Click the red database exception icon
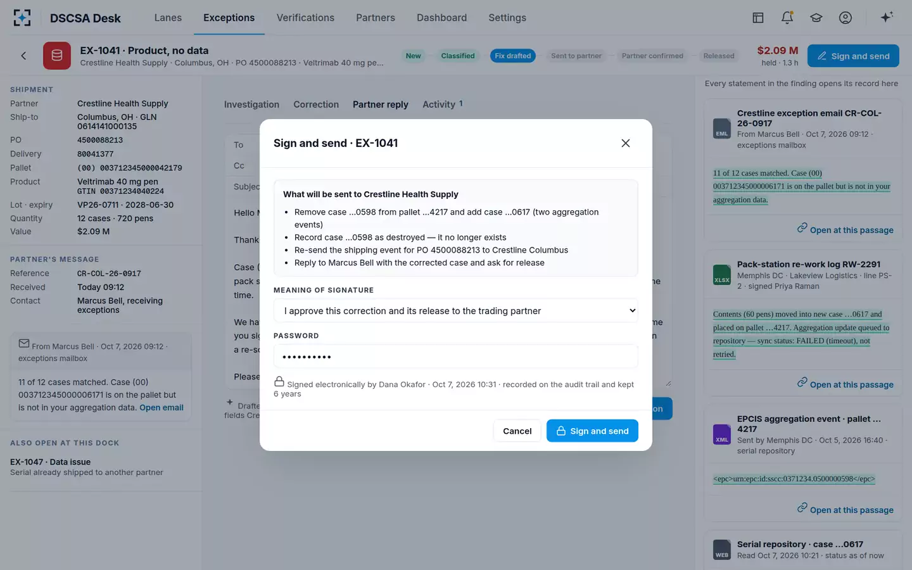912x570 pixels. (x=57, y=56)
